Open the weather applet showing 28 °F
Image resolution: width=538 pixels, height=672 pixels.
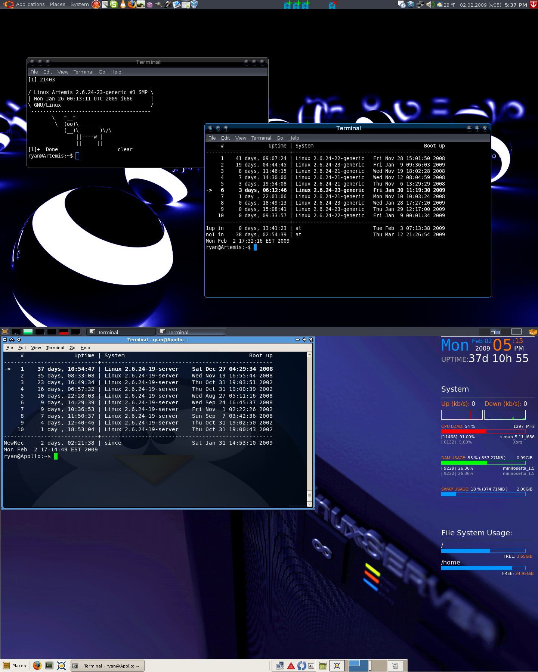tap(446, 5)
